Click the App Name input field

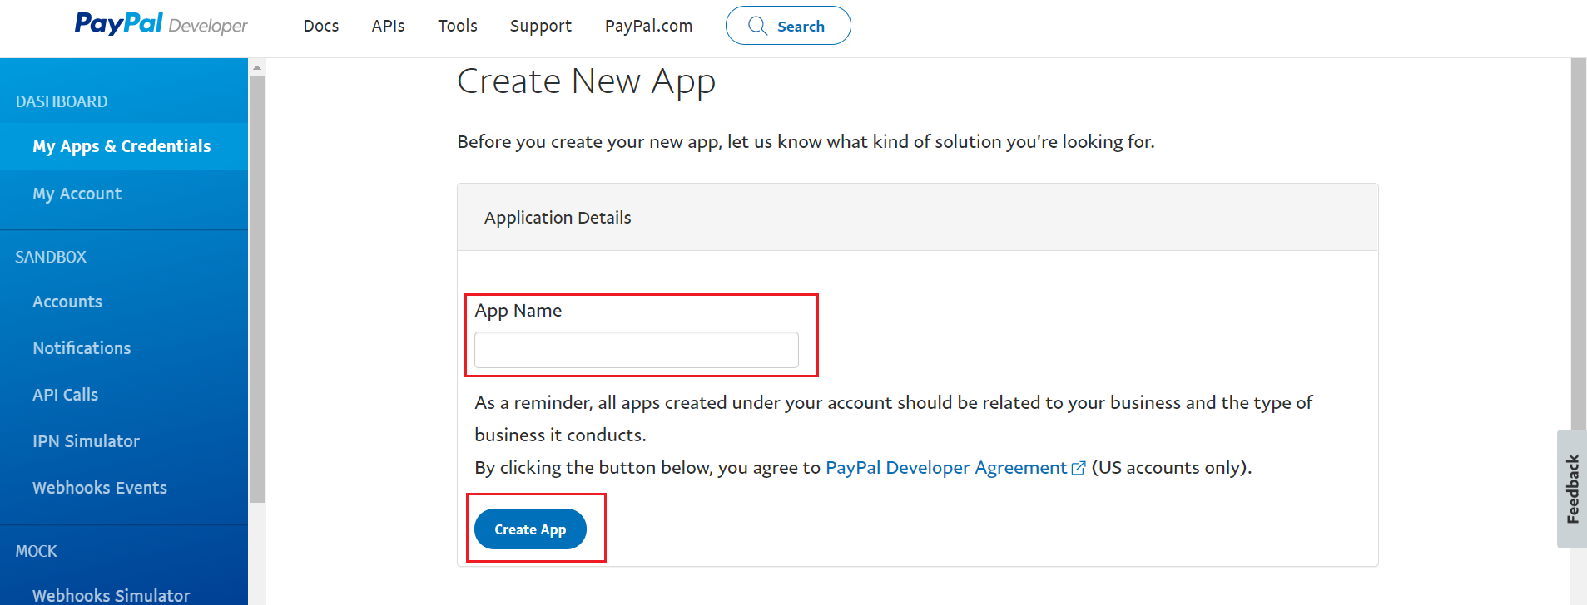(x=637, y=350)
